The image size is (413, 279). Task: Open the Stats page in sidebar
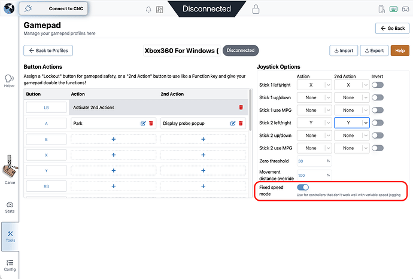tap(10, 206)
